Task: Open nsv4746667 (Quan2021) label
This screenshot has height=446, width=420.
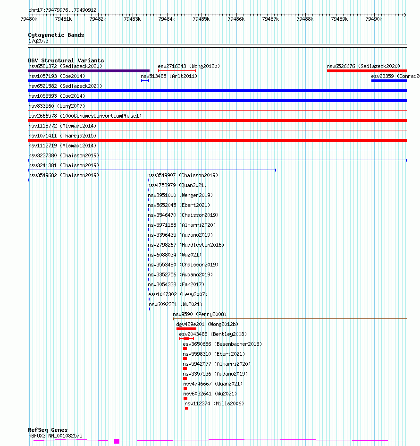Action: pos(213,384)
